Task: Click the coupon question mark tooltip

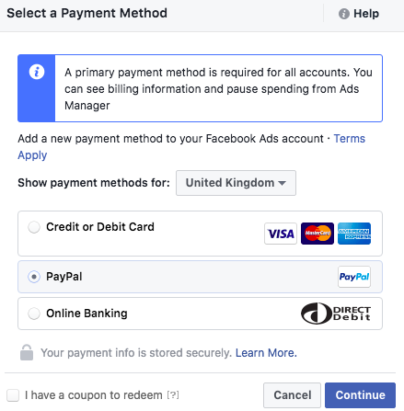Action: coord(173,395)
